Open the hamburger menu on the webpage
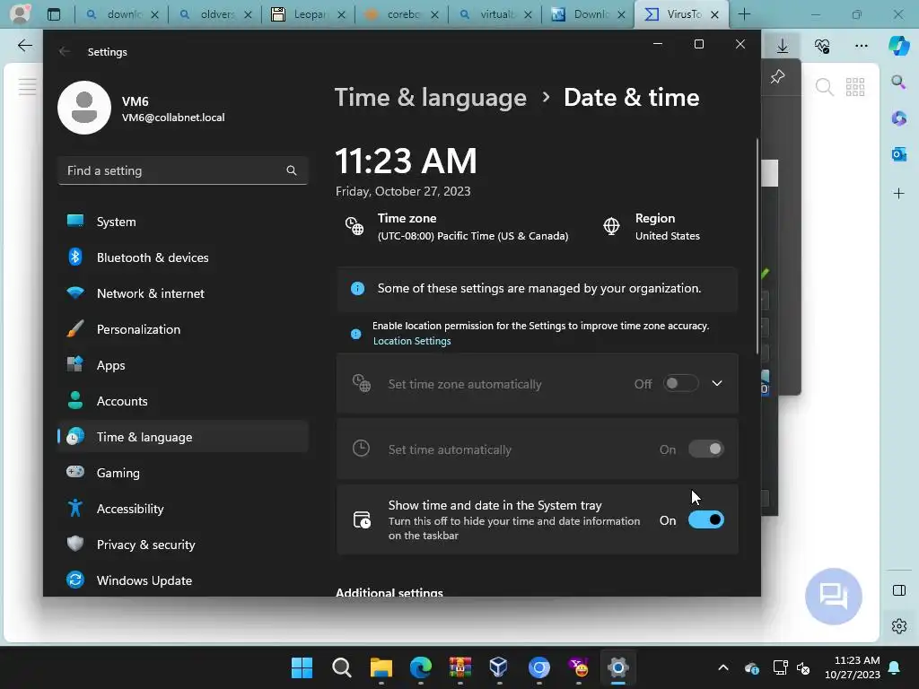This screenshot has width=919, height=689. click(x=27, y=87)
